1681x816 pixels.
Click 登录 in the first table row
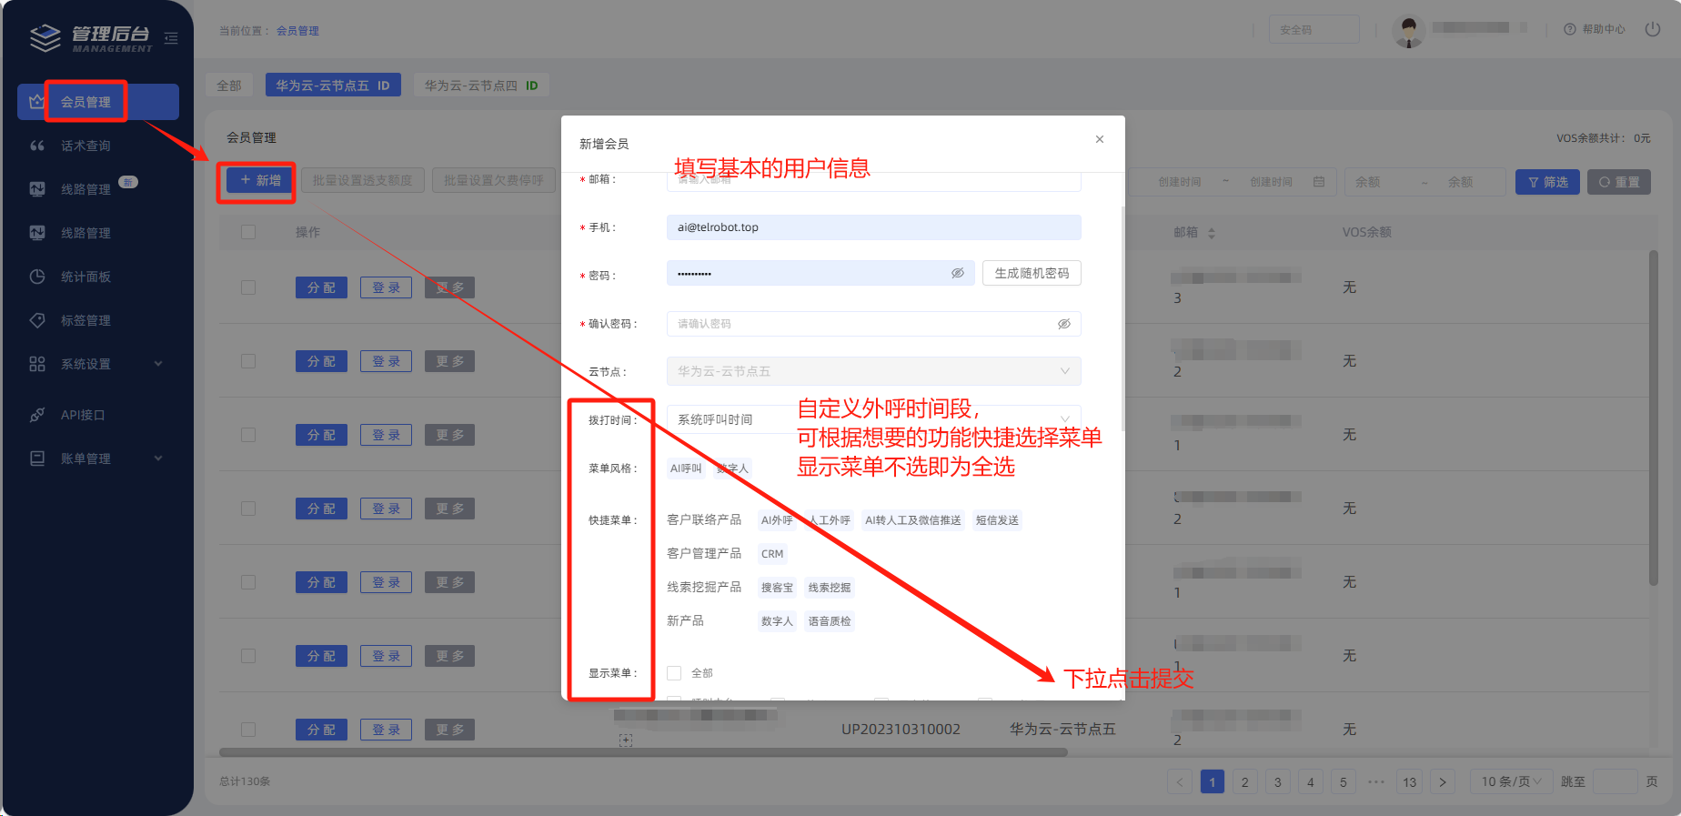[387, 287]
